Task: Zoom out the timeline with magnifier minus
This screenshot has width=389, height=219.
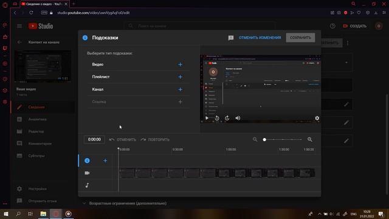Action: click(255, 139)
